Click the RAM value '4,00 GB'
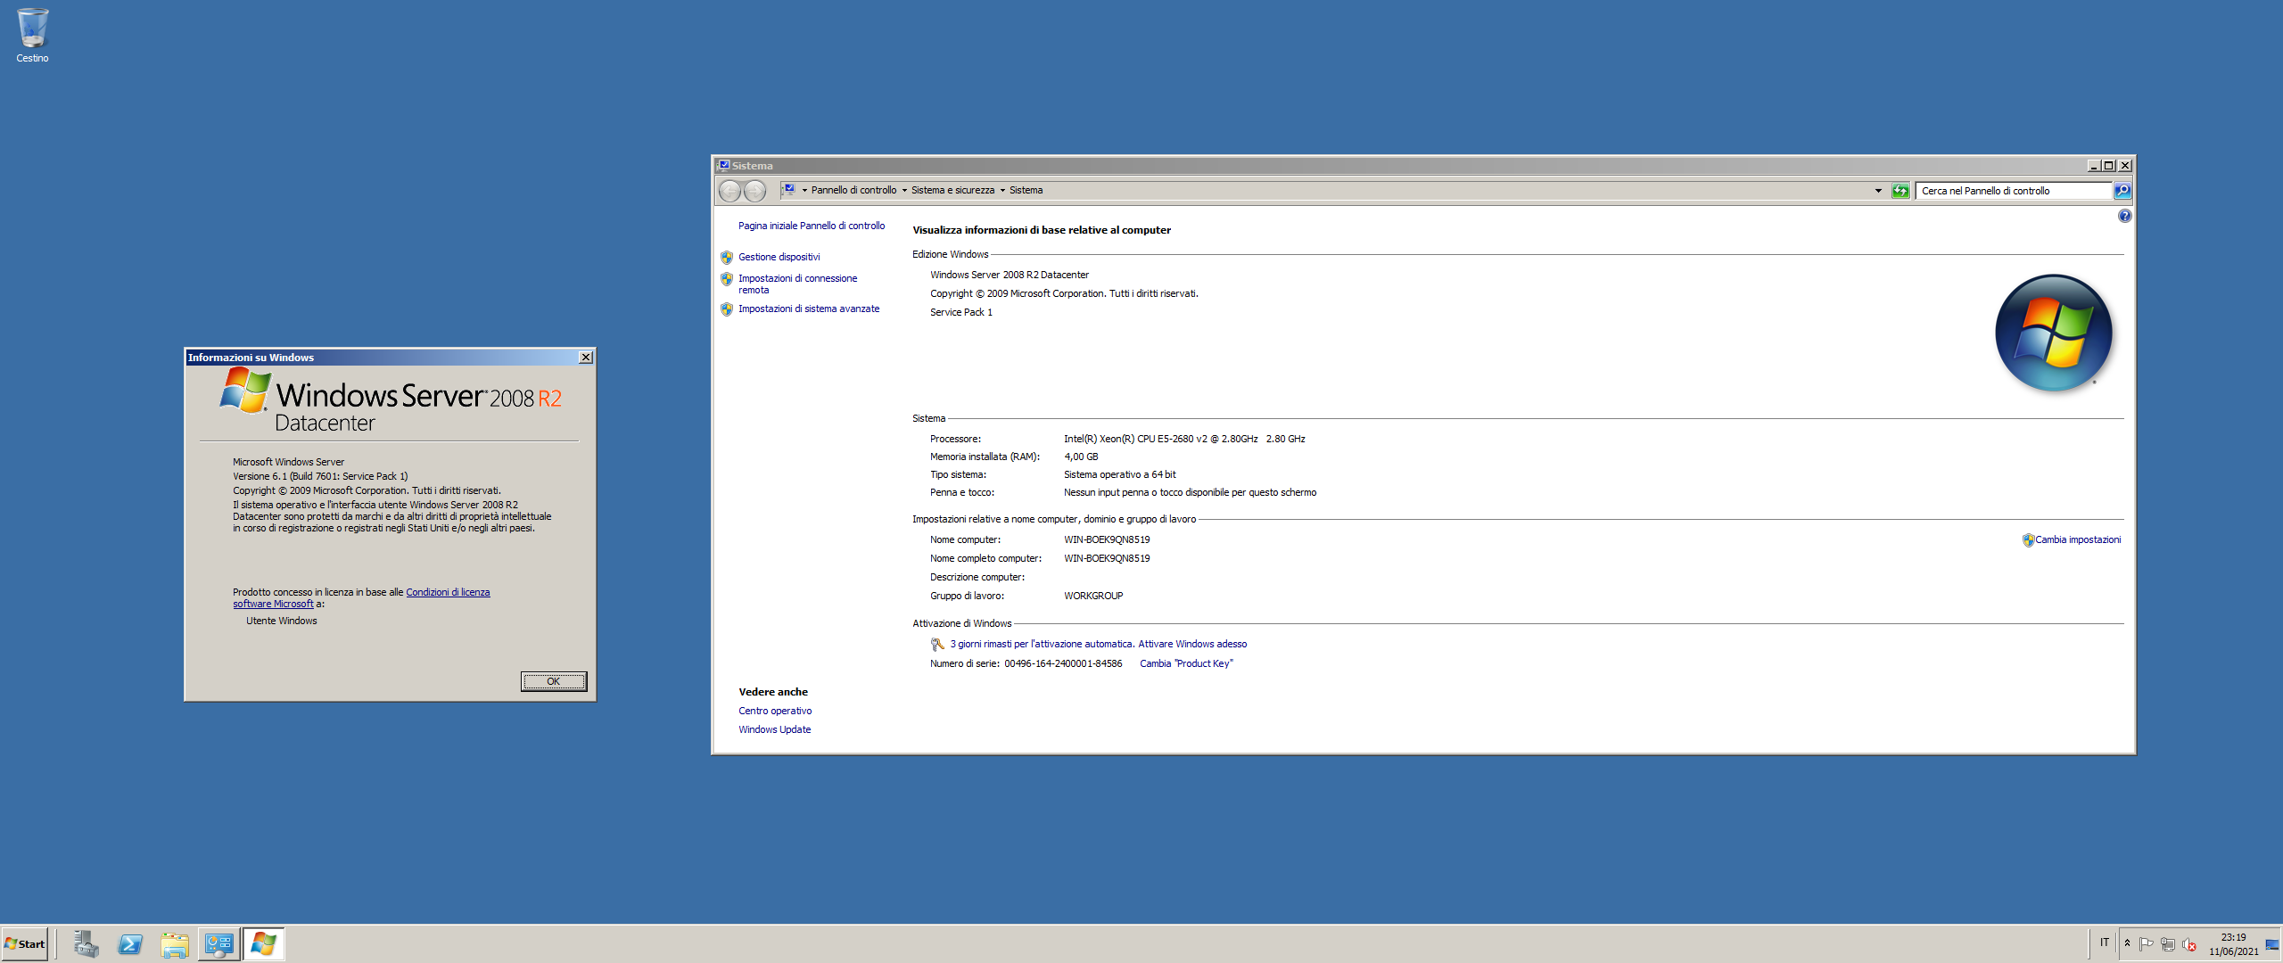2283x963 pixels. 1081,457
